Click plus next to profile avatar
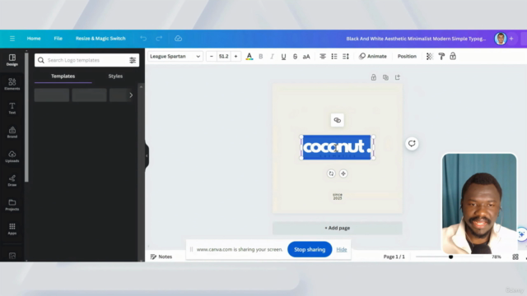The height and width of the screenshot is (296, 527). point(511,39)
